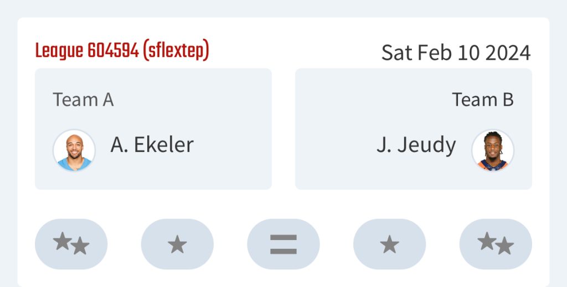This screenshot has width=567, height=287.
Task: Click the Sat Feb 10 2024 date
Action: coord(456,53)
